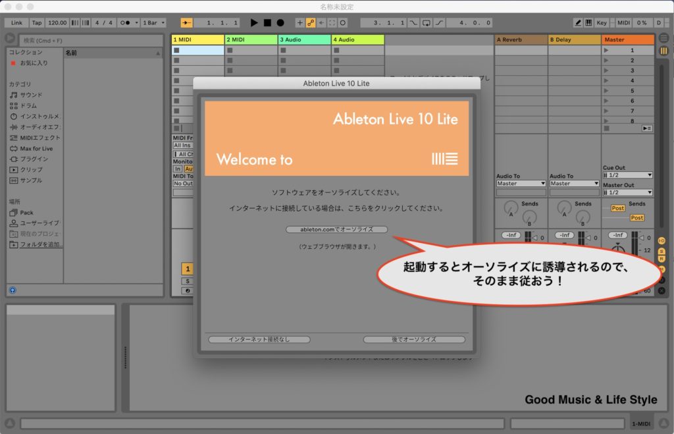Toggle the Sends section S button
The width and height of the screenshot is (674, 434).
(661, 251)
